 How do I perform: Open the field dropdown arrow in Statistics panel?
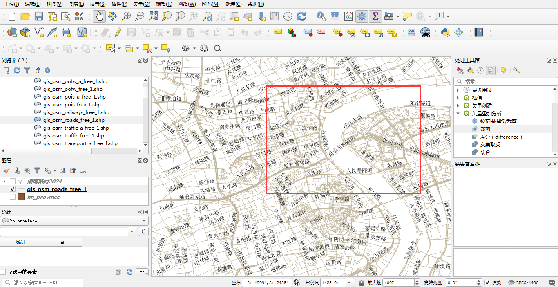132,232
